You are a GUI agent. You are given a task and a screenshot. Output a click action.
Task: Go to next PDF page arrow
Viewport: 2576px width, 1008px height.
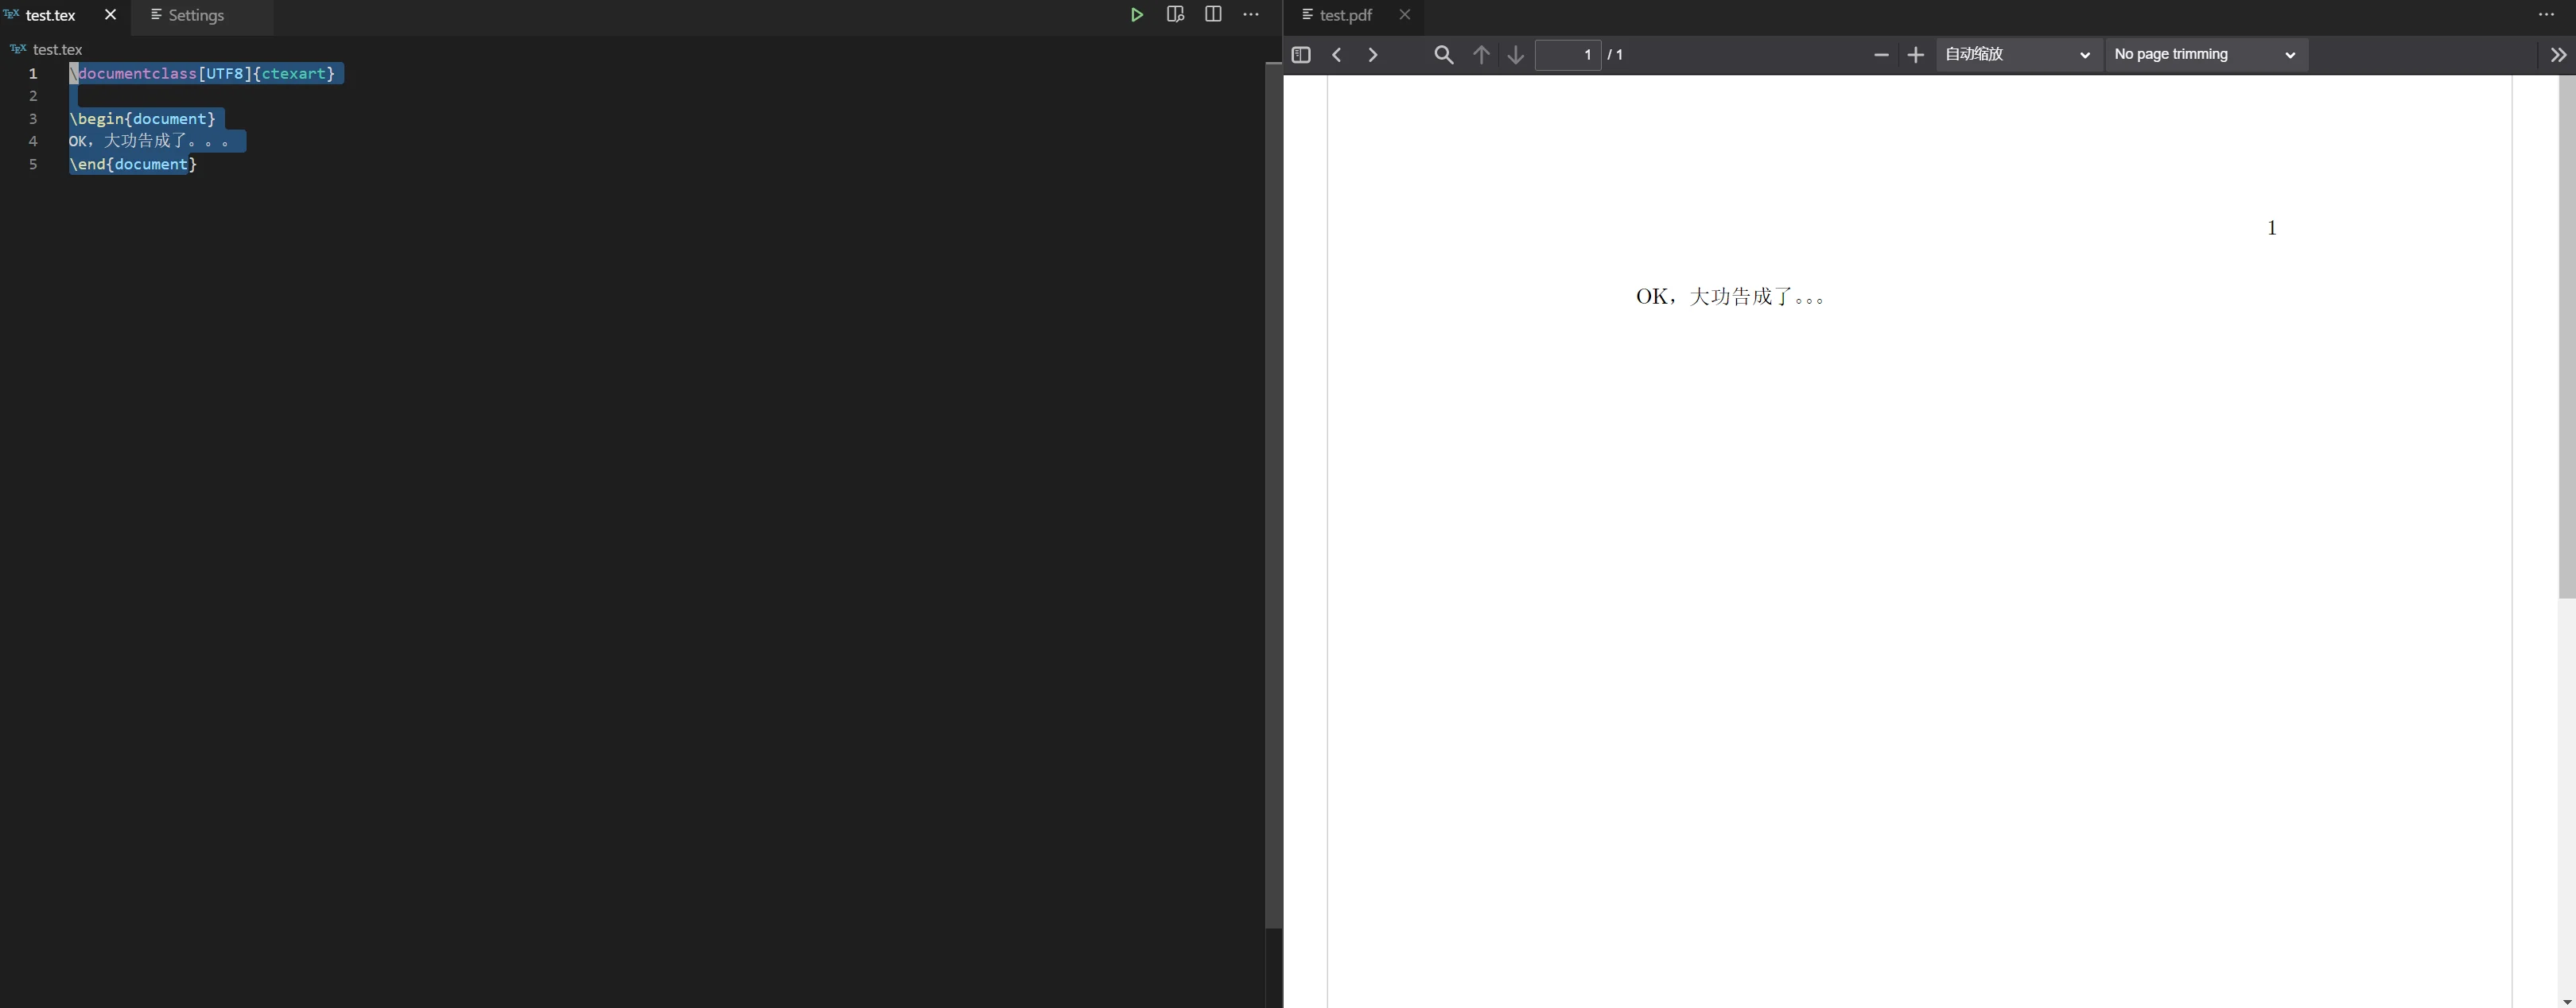click(x=1516, y=56)
